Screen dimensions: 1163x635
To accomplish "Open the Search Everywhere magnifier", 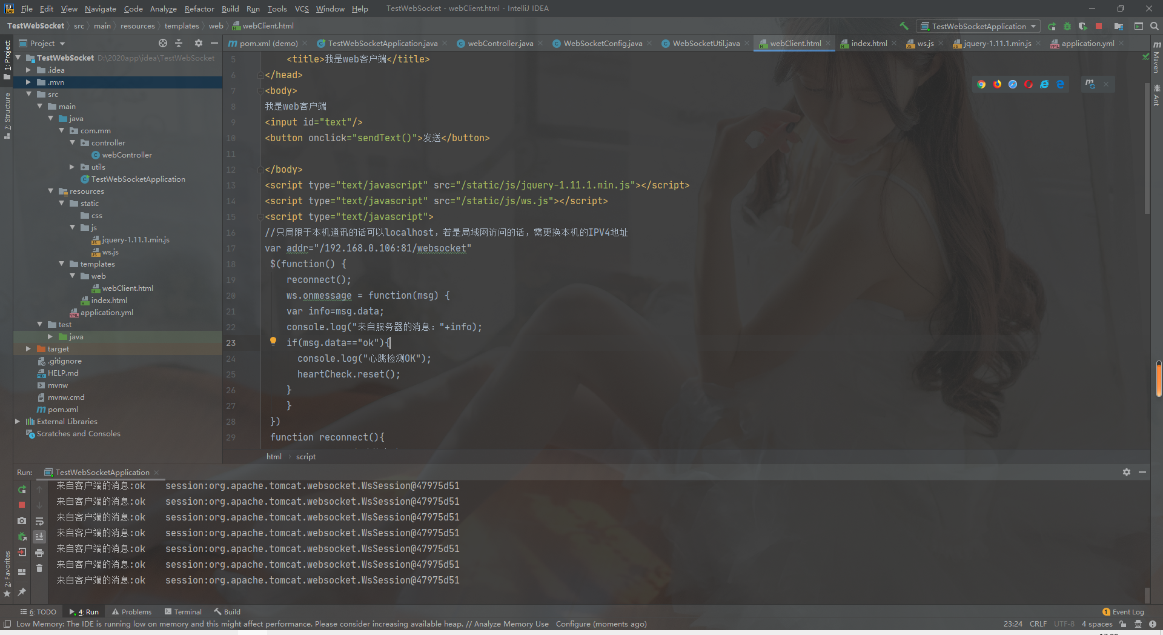I will click(1154, 26).
